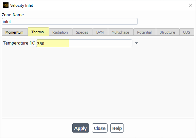Screen dimensions: 196x138
Task: Click the Apply button
Action: point(81,128)
